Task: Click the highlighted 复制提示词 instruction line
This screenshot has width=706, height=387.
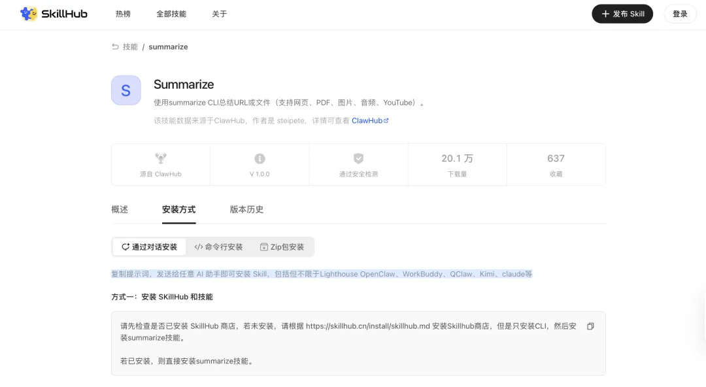Action: point(322,274)
